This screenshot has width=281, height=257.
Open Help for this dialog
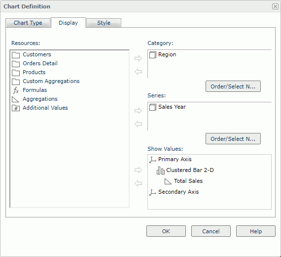click(x=256, y=231)
